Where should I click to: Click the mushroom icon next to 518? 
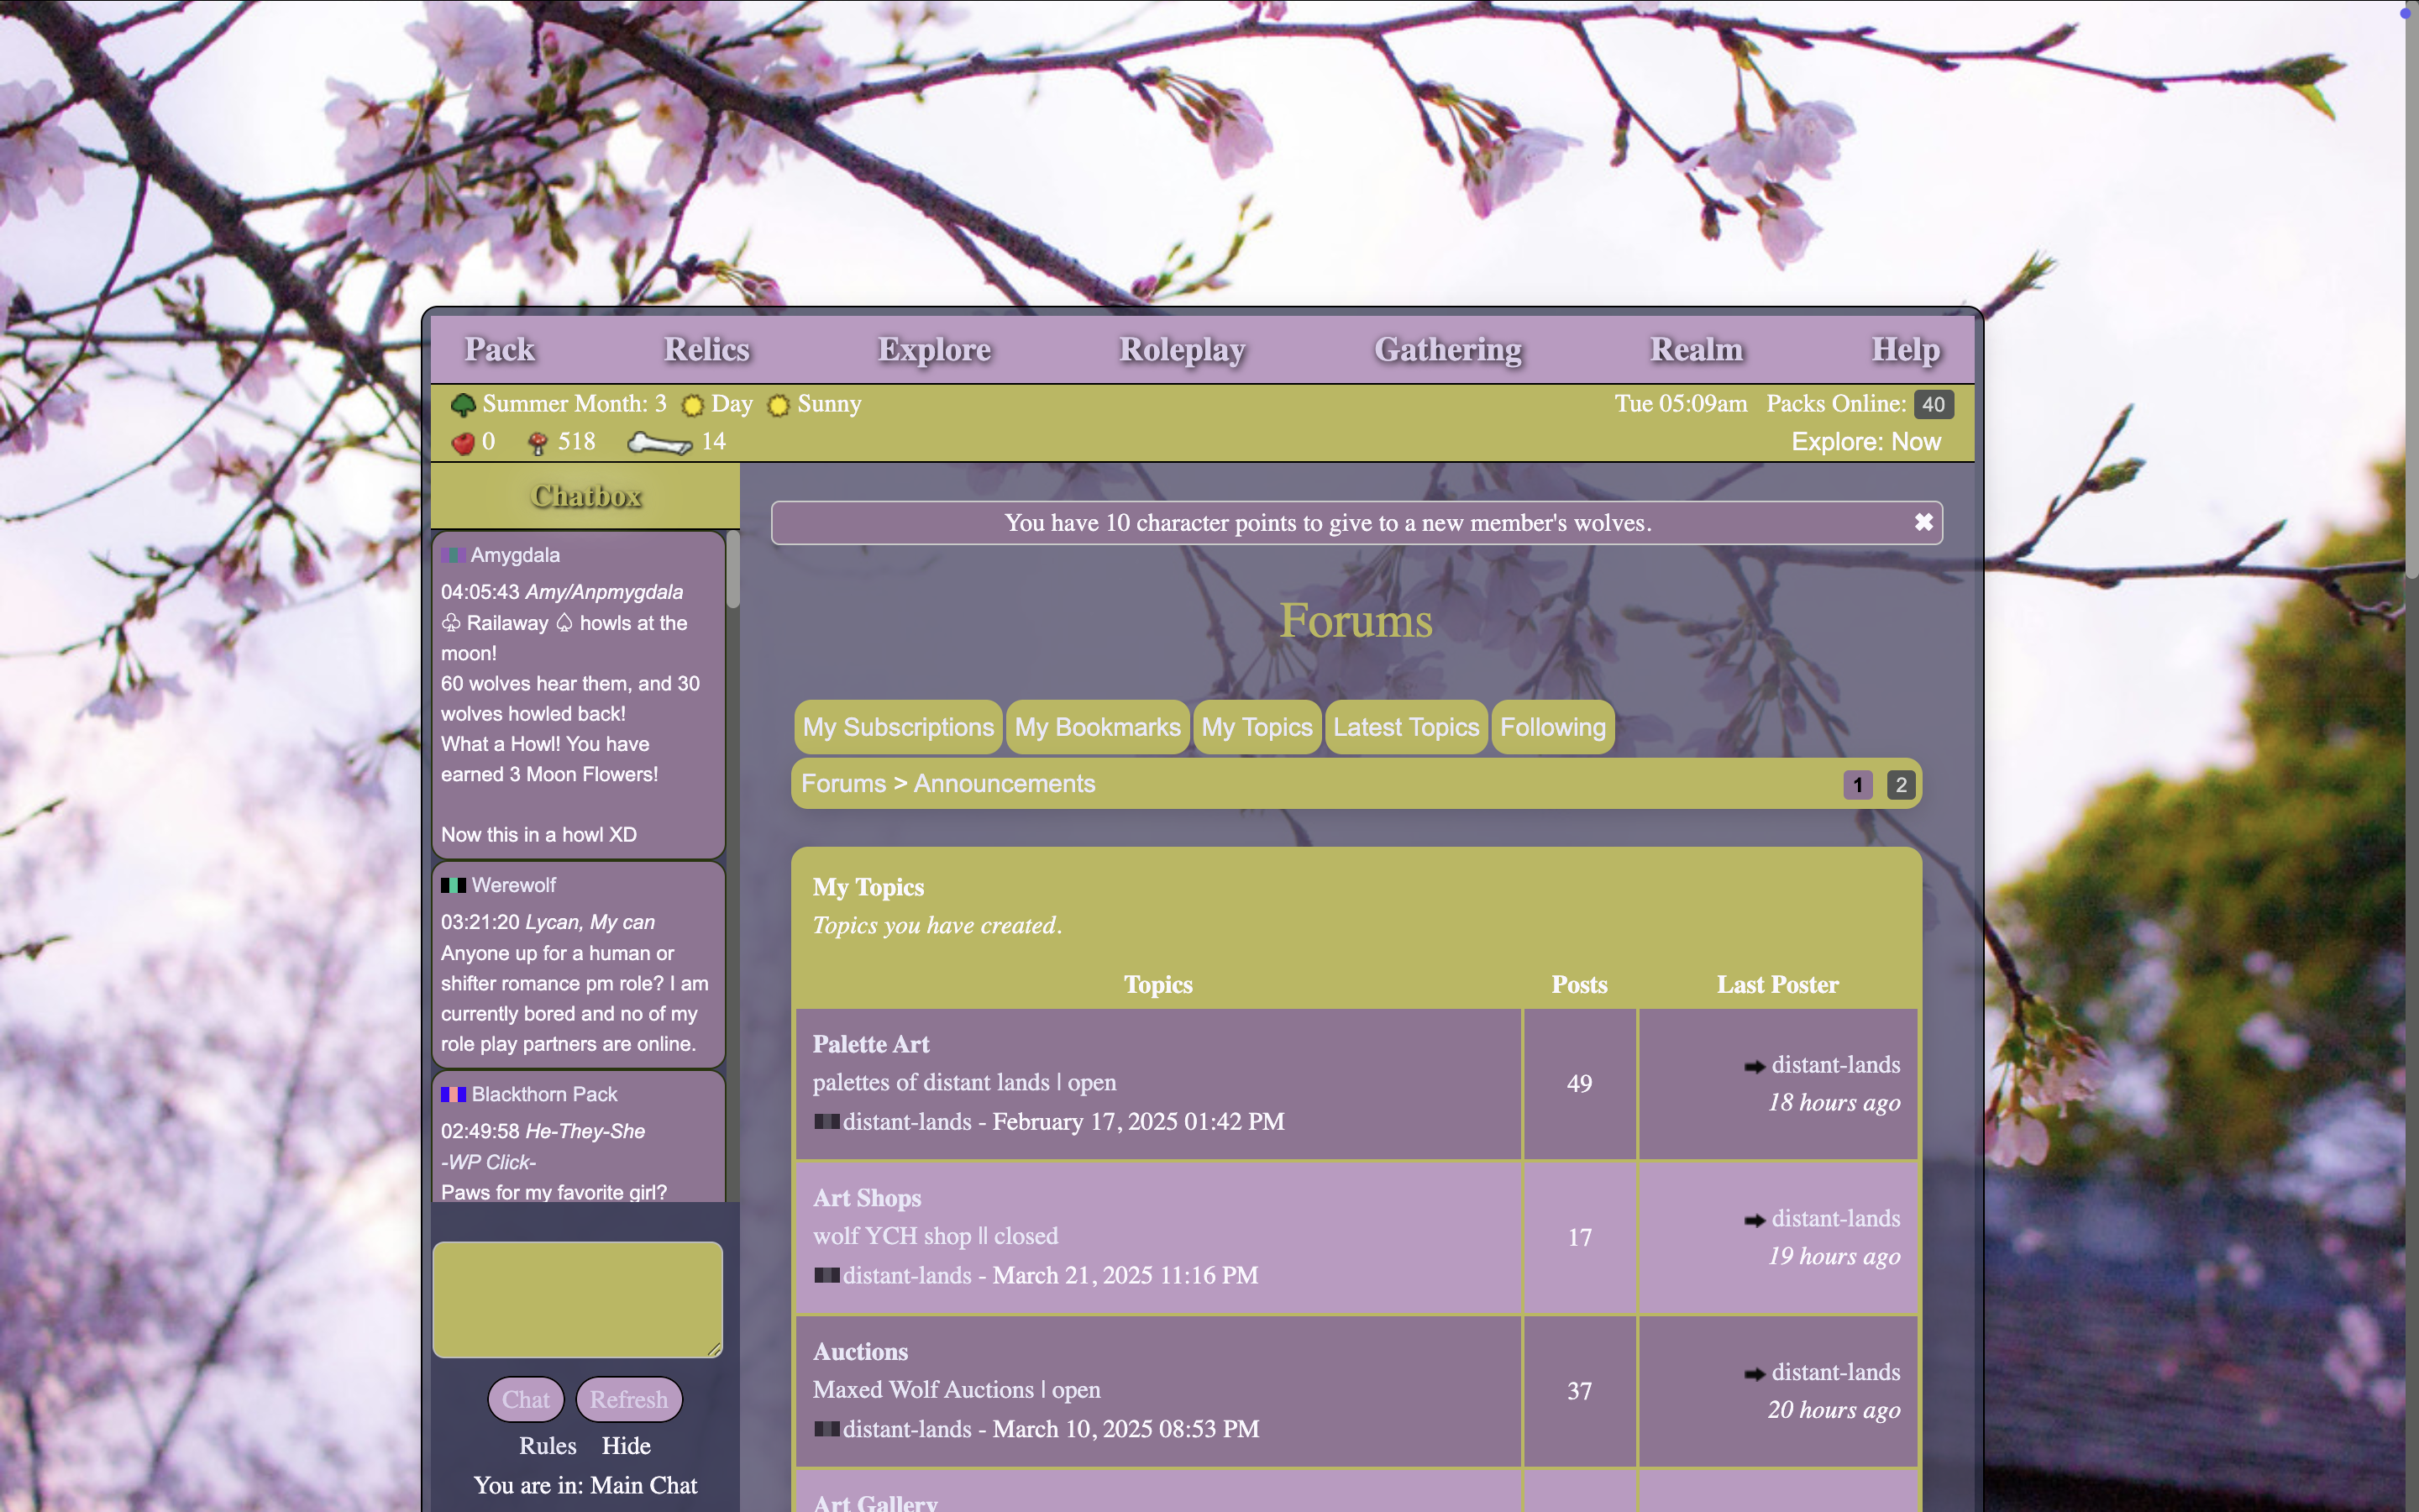tap(538, 443)
